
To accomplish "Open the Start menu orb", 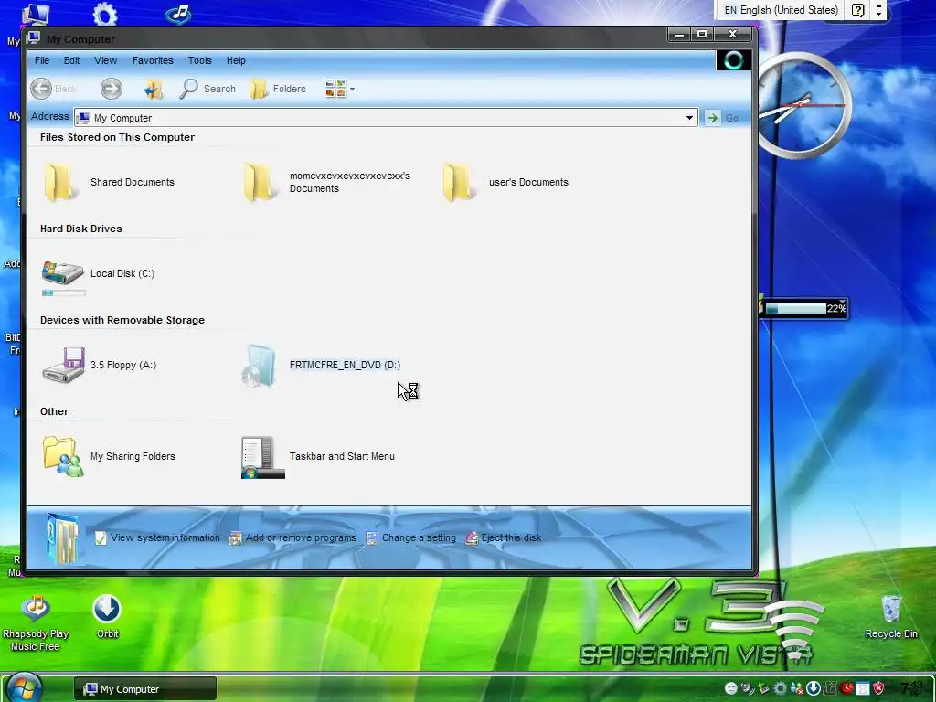I will [x=24, y=688].
